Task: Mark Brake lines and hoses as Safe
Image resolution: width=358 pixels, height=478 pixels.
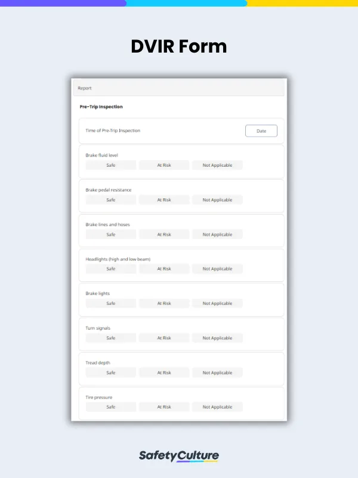Action: click(x=110, y=234)
